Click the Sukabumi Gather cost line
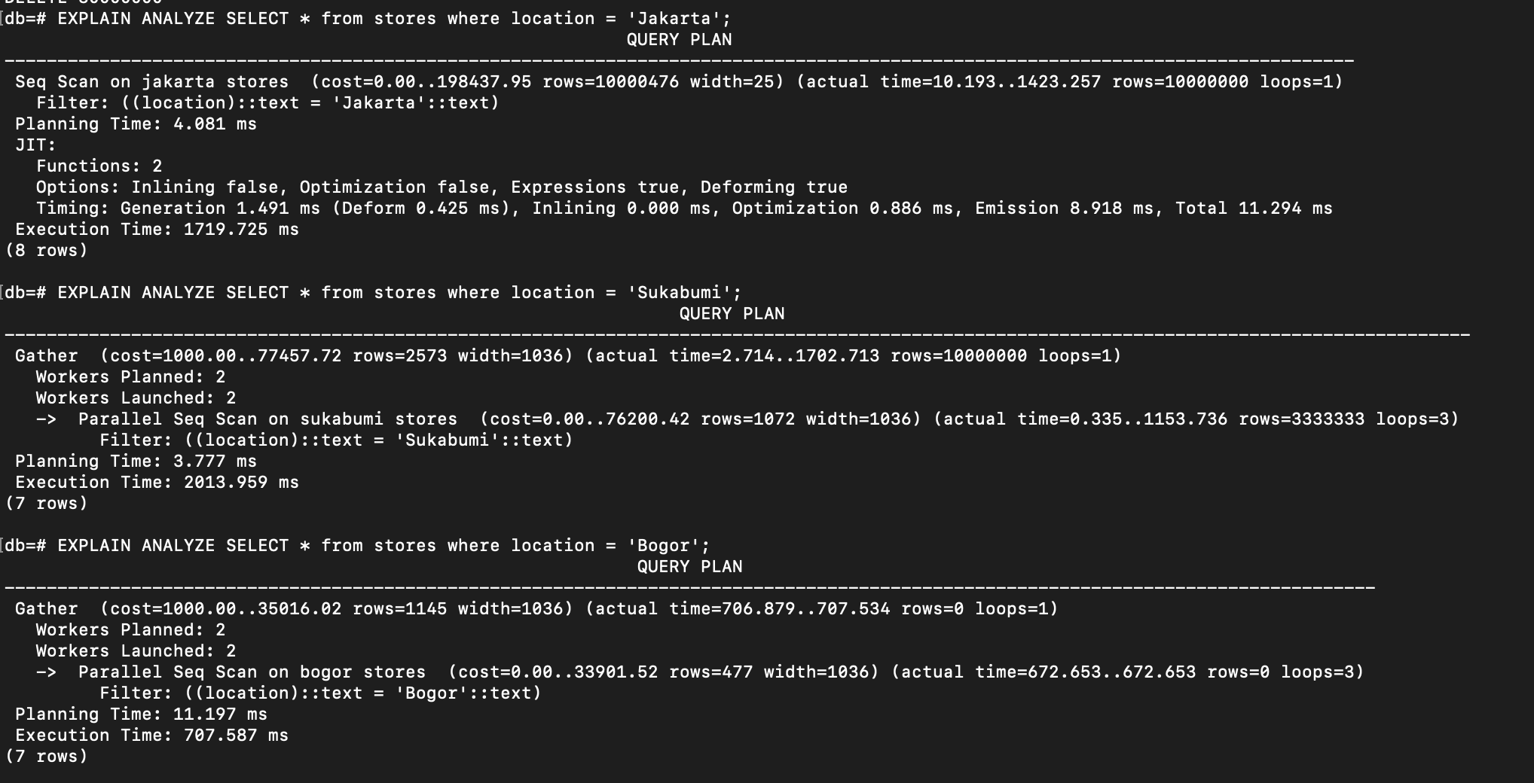The height and width of the screenshot is (783, 1534). point(568,356)
